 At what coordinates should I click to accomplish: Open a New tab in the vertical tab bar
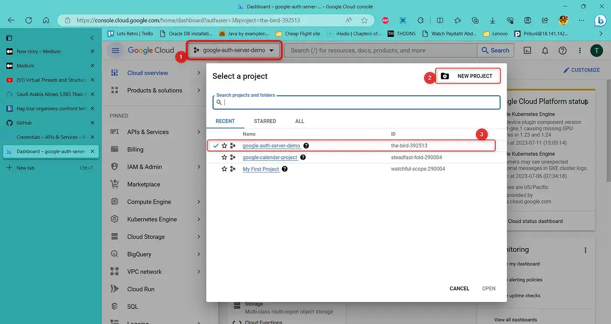51,168
